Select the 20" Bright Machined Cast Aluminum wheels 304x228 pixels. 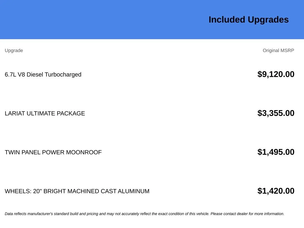(x=77, y=191)
